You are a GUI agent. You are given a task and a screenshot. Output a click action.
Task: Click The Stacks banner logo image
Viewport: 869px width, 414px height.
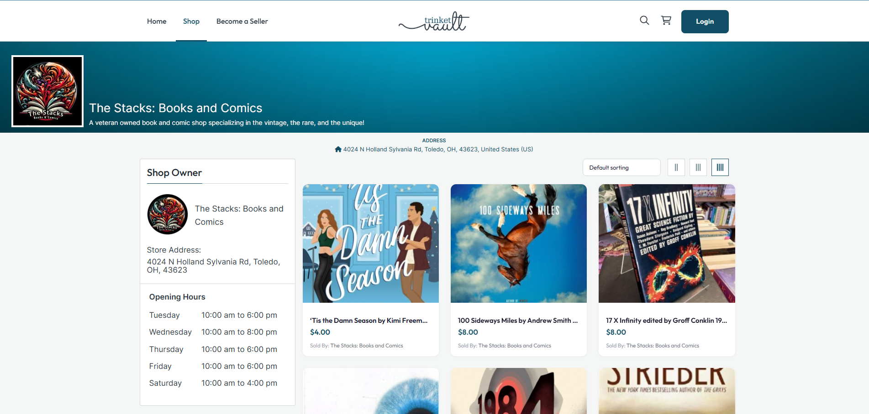(x=47, y=91)
